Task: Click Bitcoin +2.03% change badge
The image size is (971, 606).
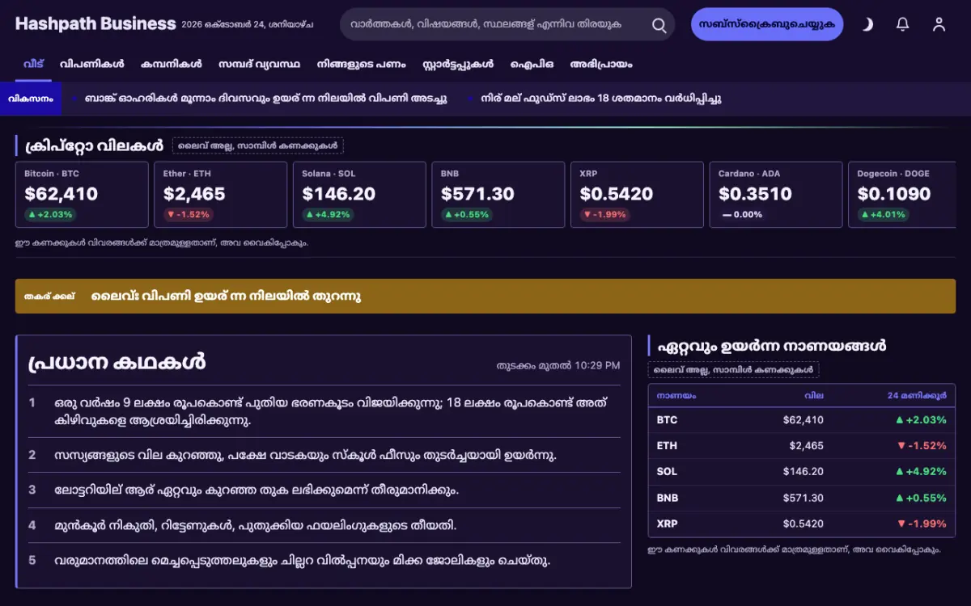Action: click(x=50, y=215)
